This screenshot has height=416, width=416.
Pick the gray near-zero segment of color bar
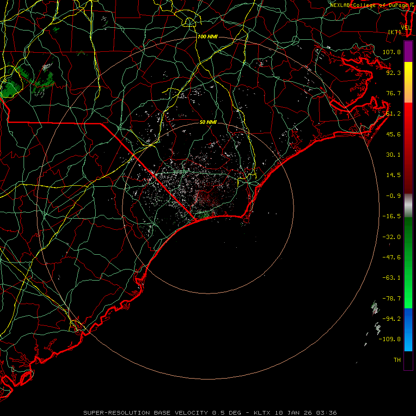(x=408, y=204)
